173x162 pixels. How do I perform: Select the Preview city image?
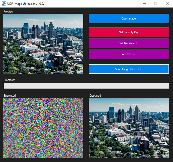coord(43,44)
